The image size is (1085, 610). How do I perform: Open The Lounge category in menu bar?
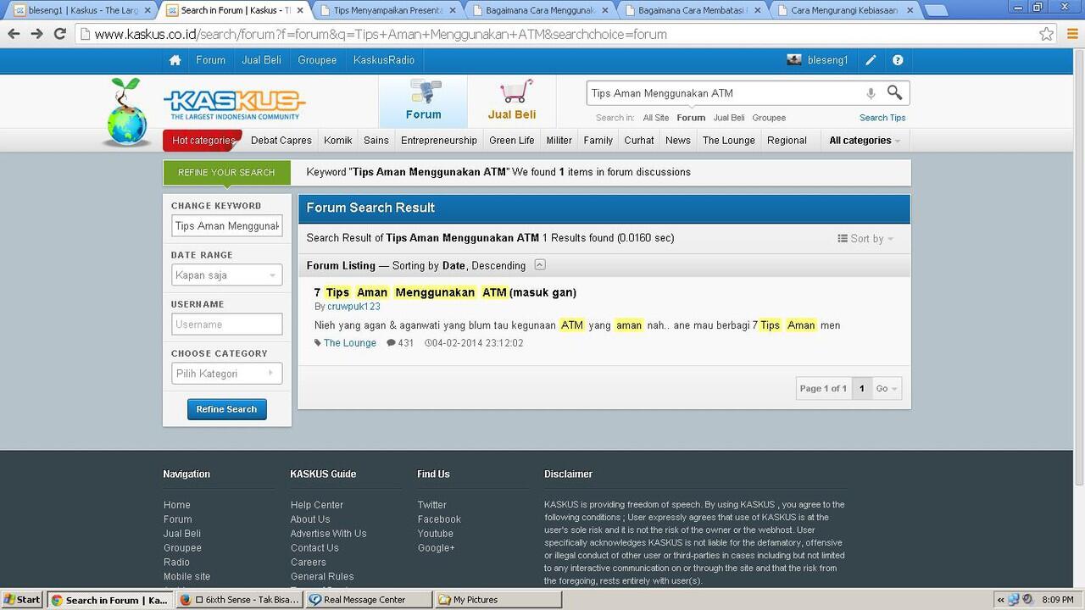729,141
